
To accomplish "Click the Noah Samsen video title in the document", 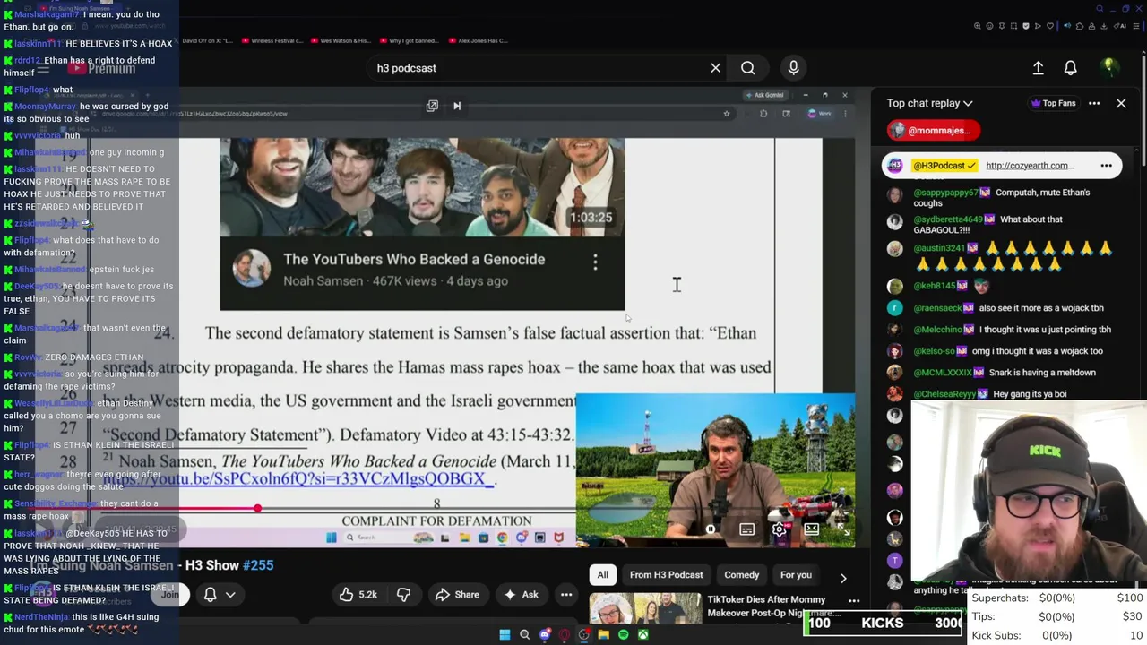I will 414,260.
